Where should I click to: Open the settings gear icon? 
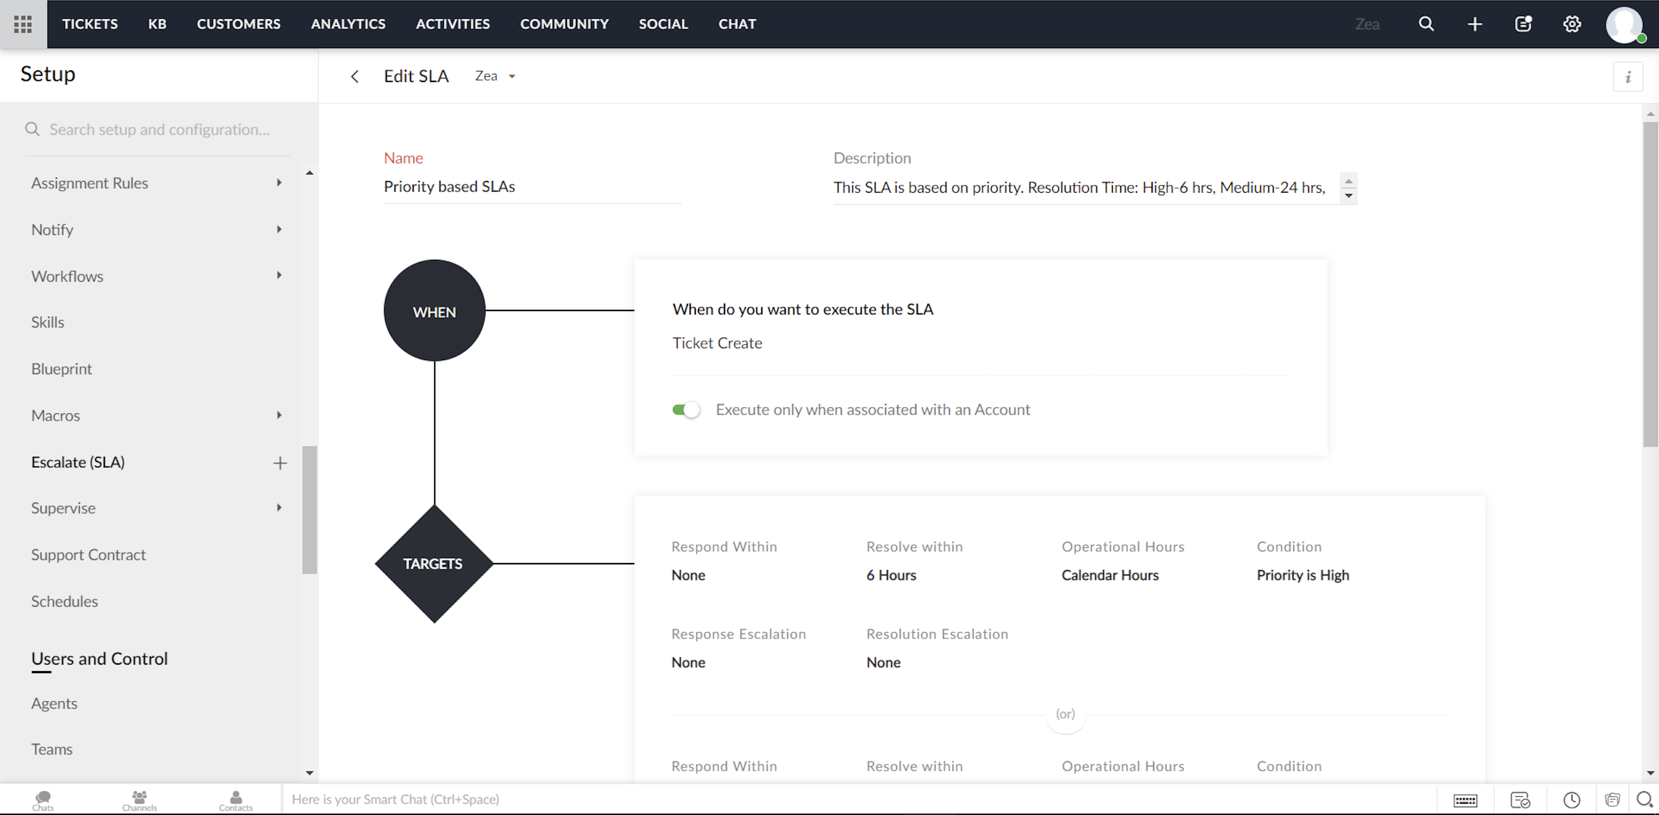coord(1572,24)
